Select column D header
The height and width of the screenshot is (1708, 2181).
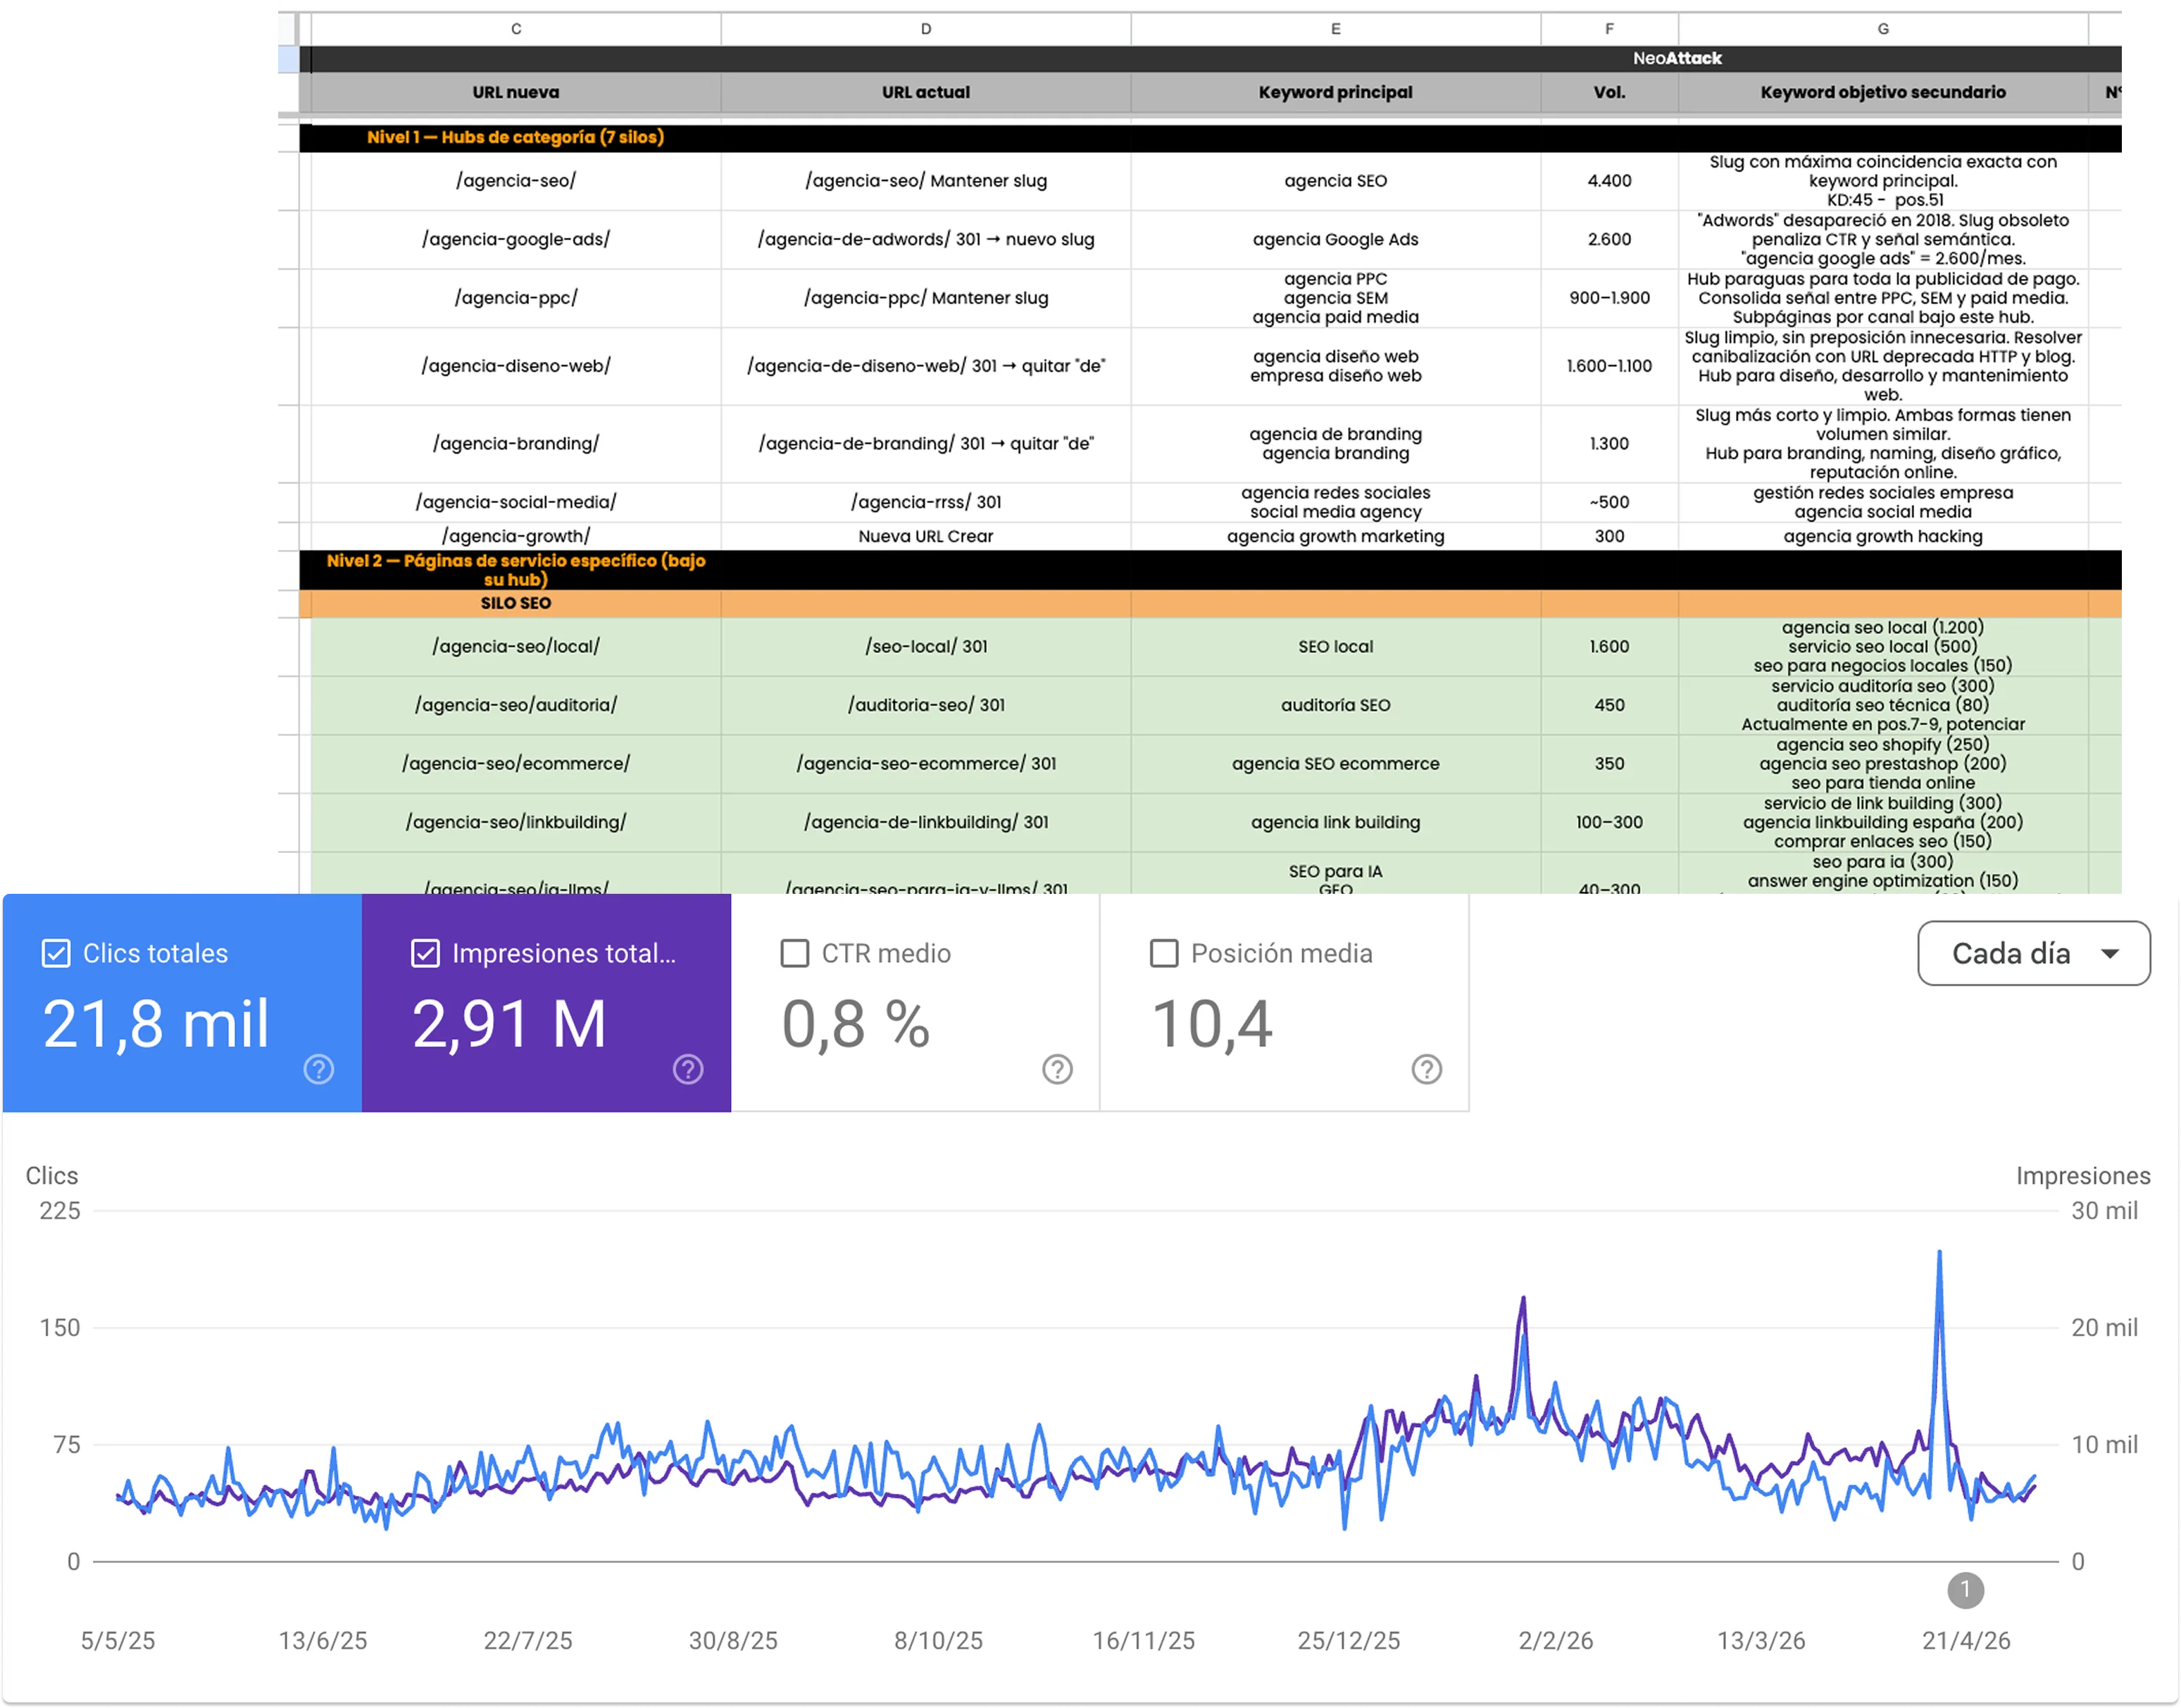(925, 29)
